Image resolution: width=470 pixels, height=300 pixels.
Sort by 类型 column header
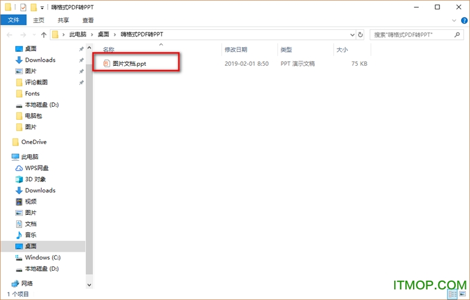[x=286, y=50]
